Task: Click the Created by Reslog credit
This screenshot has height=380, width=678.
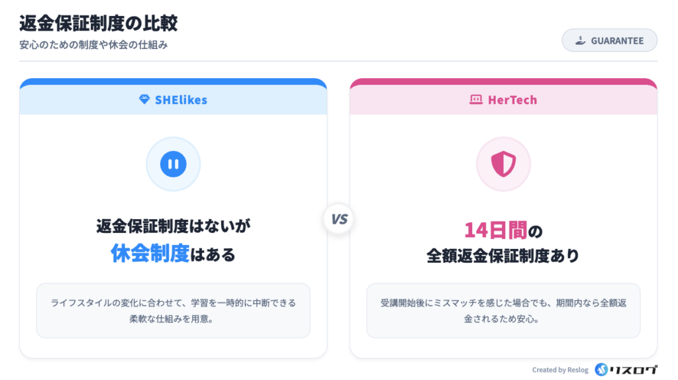Action: click(559, 370)
